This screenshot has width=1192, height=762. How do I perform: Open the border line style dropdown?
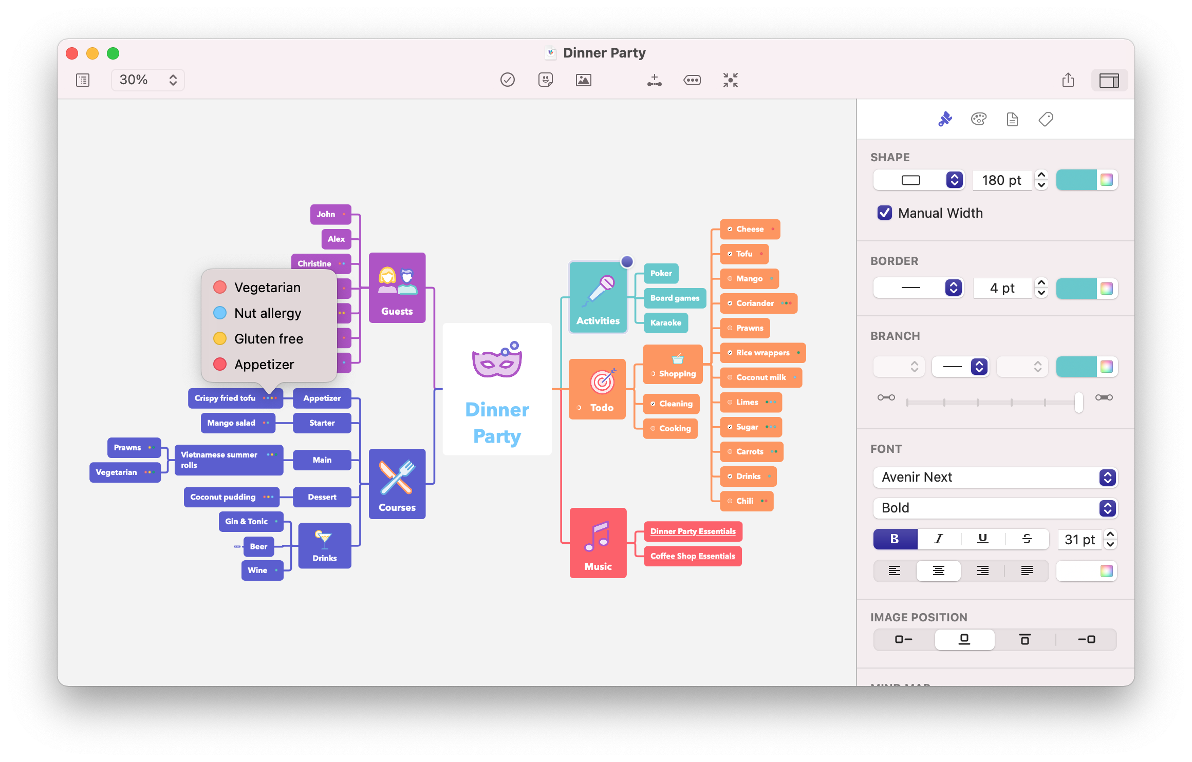click(x=918, y=288)
